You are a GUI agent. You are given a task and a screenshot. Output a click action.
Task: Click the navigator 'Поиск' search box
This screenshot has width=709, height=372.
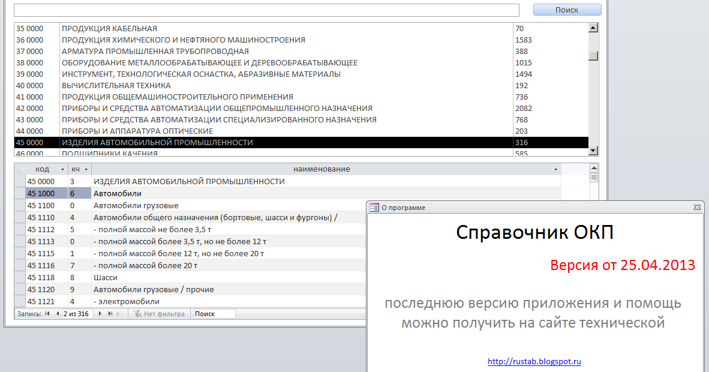click(214, 314)
